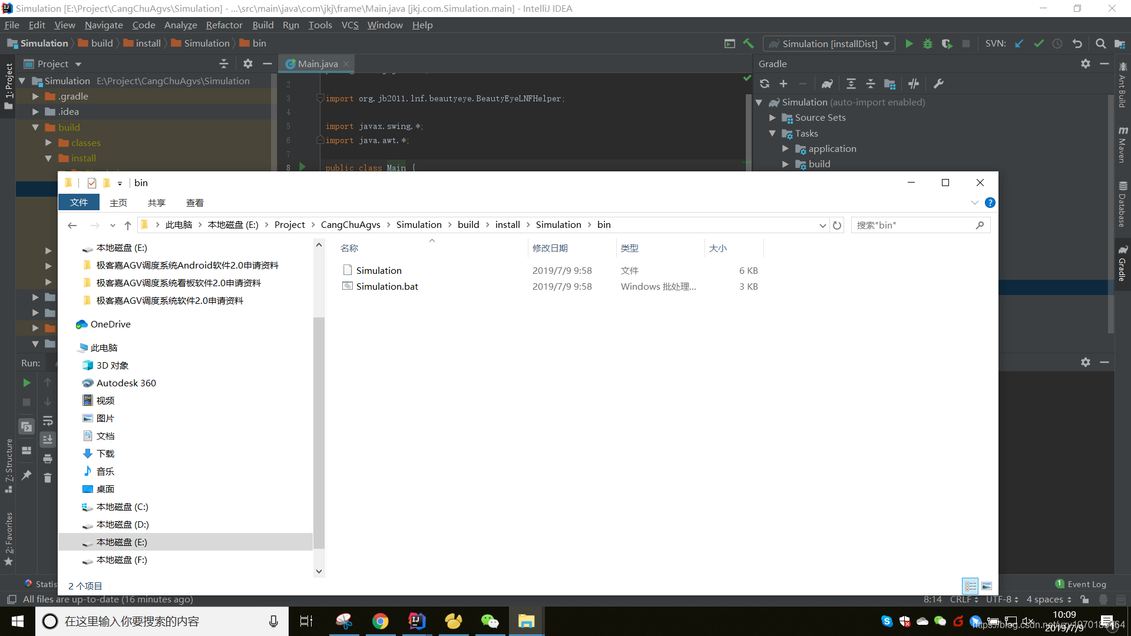Open the Refactor menu
1131x636 pixels.
coord(224,25)
